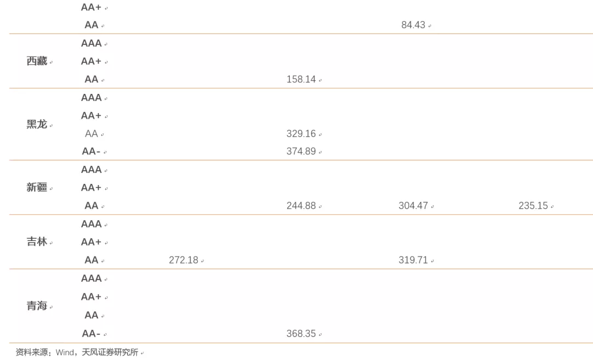Select the value 374.89
The image size is (593, 358).
(x=301, y=151)
